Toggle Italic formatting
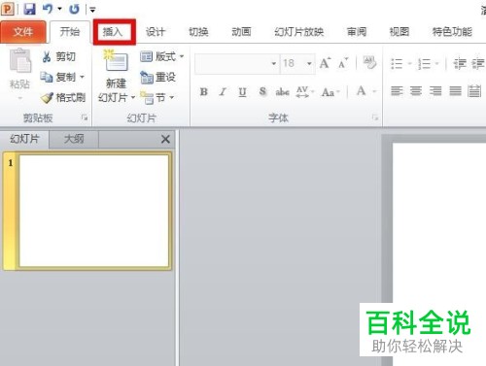 click(223, 92)
